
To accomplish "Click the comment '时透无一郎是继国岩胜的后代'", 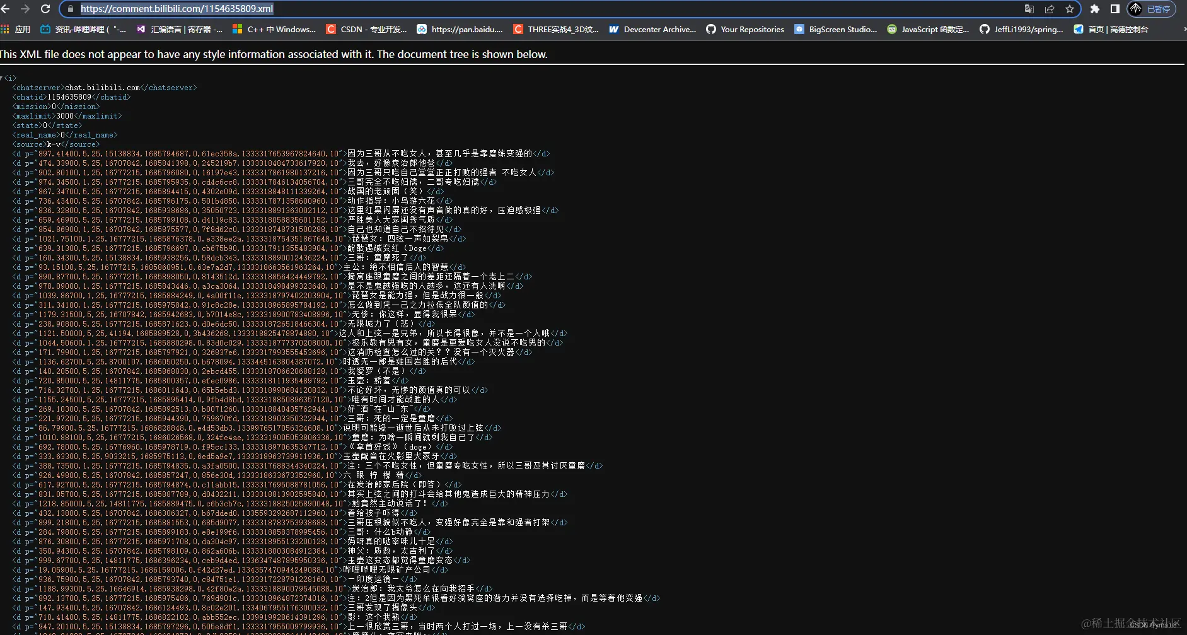I will [x=400, y=362].
